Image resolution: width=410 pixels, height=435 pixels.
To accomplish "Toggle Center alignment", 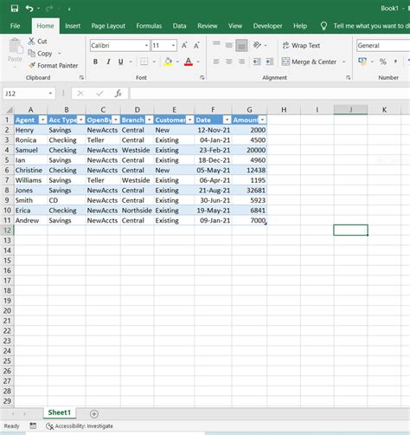I will 229,62.
